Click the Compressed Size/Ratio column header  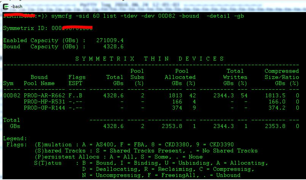(x=282, y=77)
